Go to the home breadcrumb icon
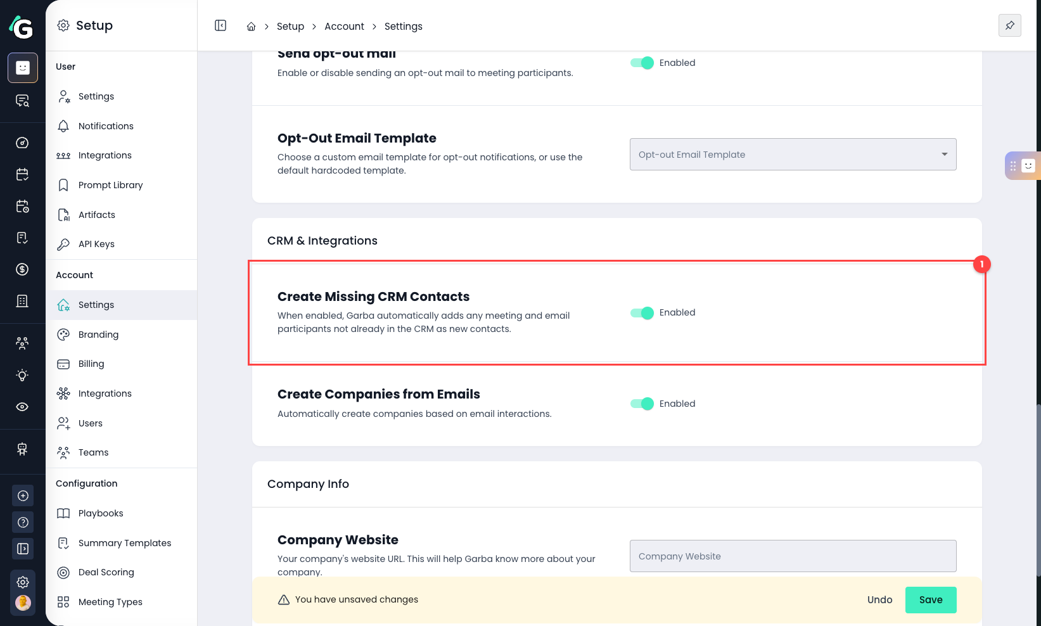Viewport: 1041px width, 626px height. click(x=251, y=27)
